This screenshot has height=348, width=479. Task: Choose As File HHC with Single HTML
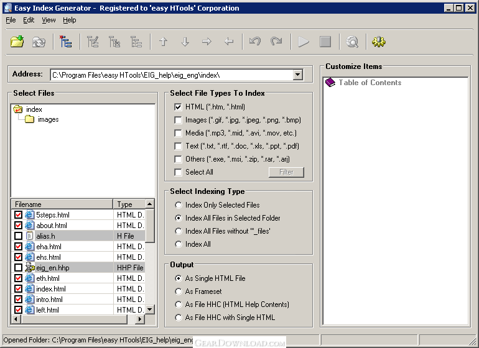(179, 318)
